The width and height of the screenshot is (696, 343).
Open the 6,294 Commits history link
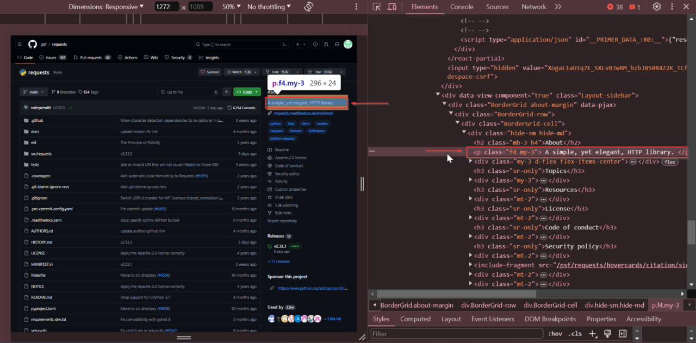pos(241,108)
